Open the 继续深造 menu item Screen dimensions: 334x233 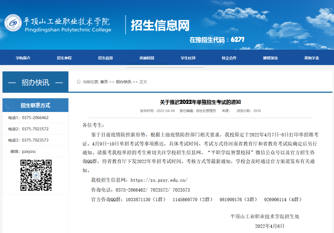coord(270,58)
